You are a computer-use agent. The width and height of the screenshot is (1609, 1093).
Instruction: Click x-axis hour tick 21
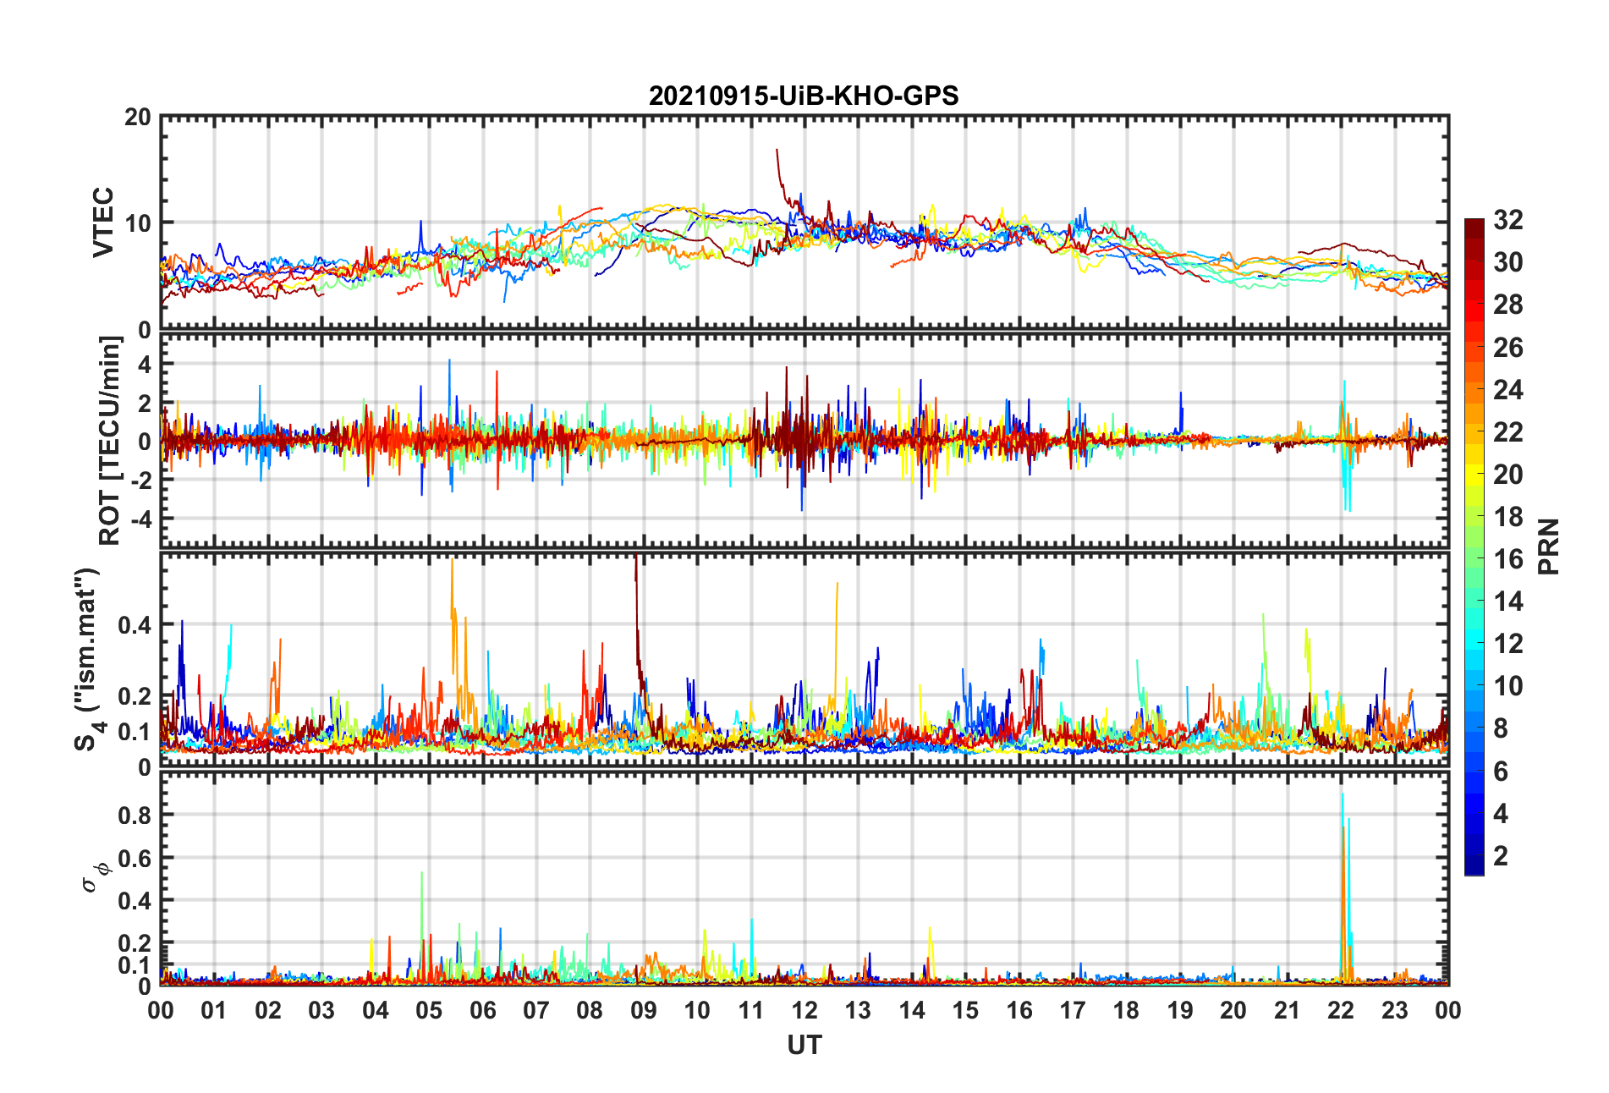coord(1288,1010)
